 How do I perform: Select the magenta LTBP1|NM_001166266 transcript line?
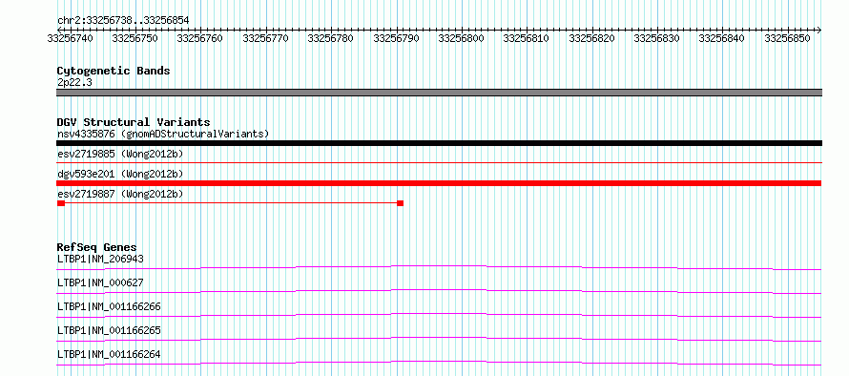pos(439,315)
